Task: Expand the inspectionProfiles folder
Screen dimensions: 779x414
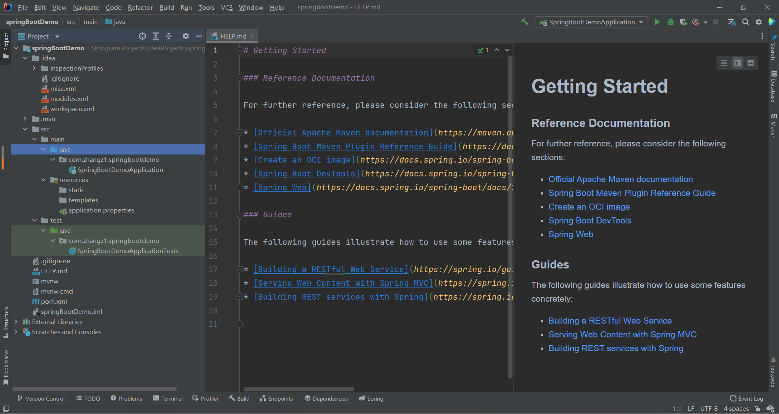Action: tap(34, 68)
